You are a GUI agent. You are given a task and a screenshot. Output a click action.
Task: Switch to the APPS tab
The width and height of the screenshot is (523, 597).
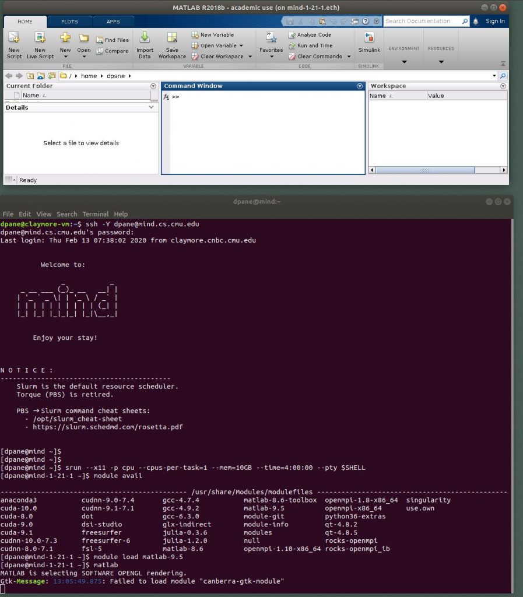coord(113,21)
